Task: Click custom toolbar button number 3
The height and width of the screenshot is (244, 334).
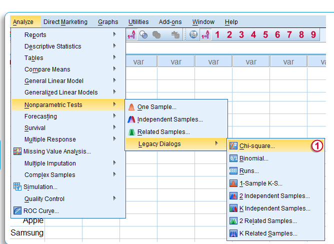Action: pyautogui.click(x=241, y=34)
